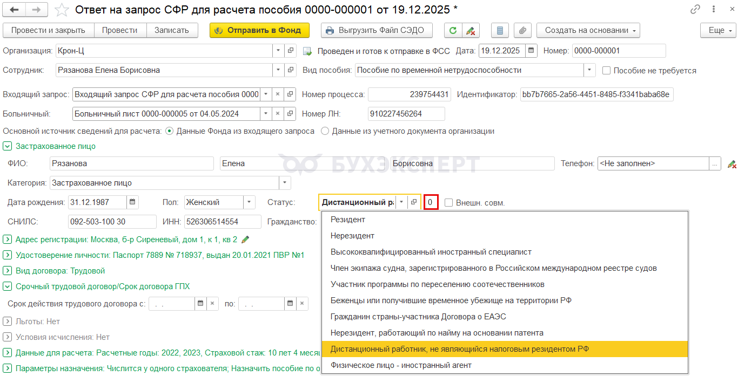738x376 pixels.
Task: Select Высококвалифицированный иностранный специалист option
Action: pyautogui.click(x=505, y=252)
